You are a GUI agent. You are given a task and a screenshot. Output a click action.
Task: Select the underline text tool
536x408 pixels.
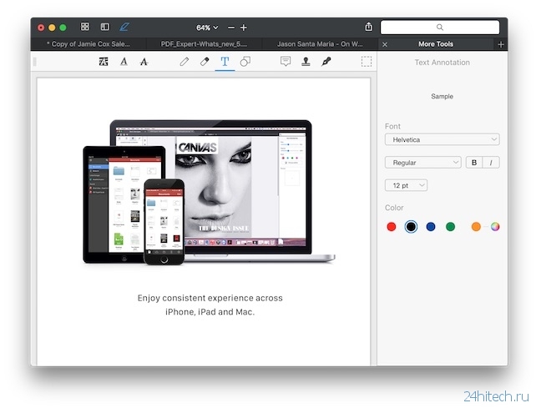[x=124, y=62]
